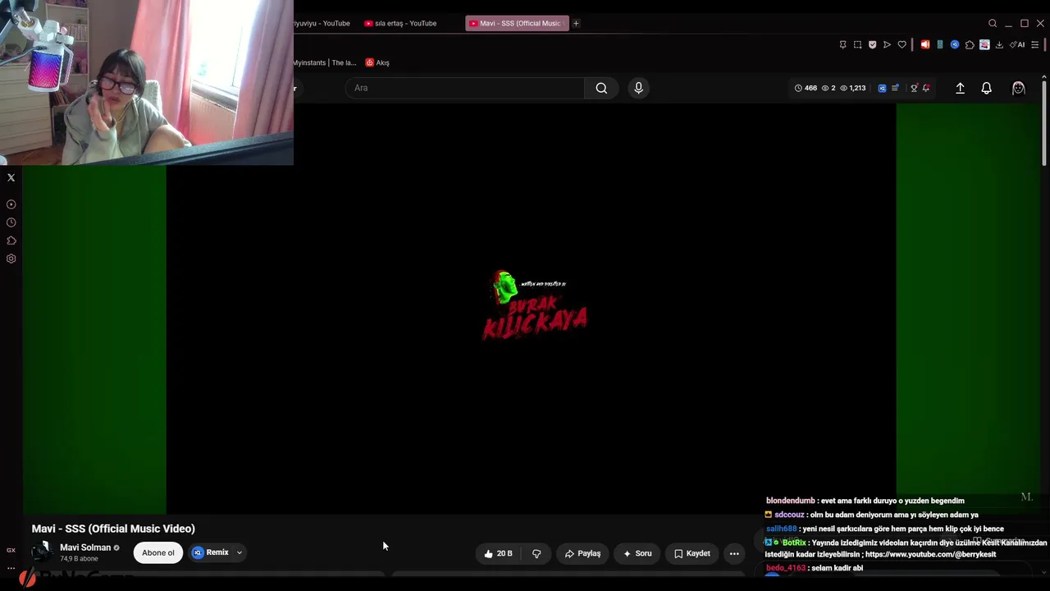Image resolution: width=1050 pixels, height=591 pixels.
Task: Open the extensions puzzle icon in the browser toolbar
Action: click(970, 45)
